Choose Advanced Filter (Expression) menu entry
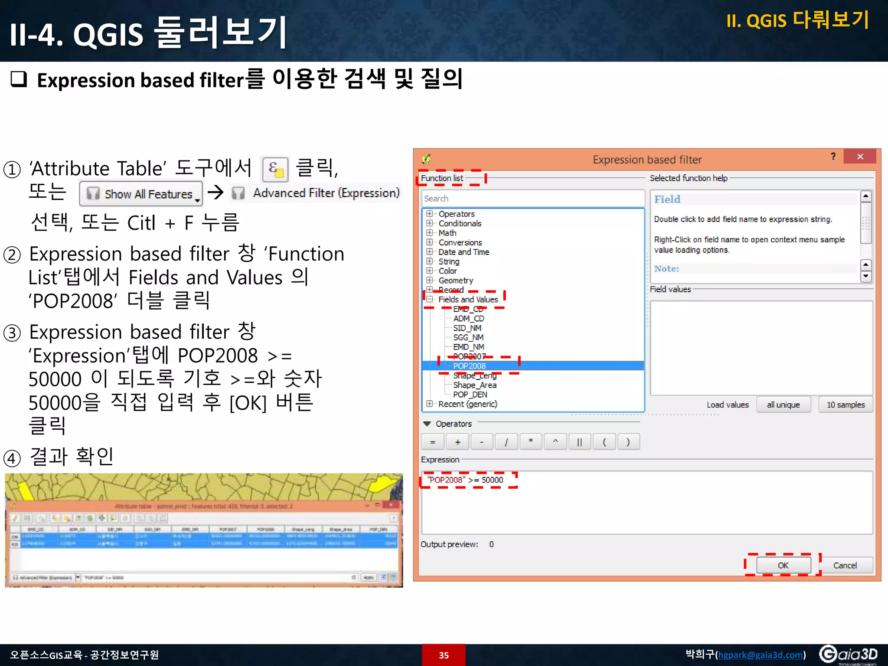Viewport: 888px width, 666px height. (x=316, y=193)
